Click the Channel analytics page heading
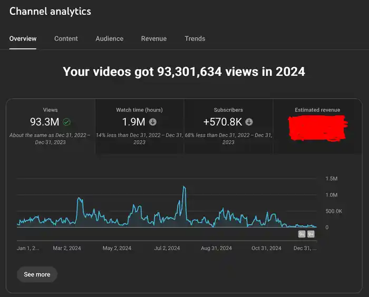The image size is (369, 297). point(50,11)
